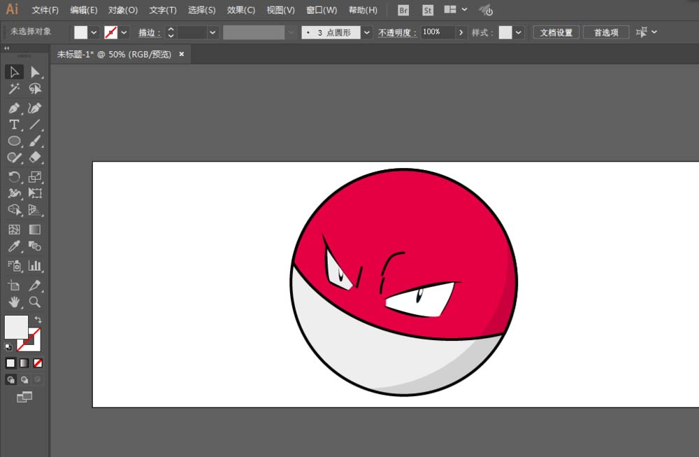Click the 文档设置 button
Screen dimensions: 699x457
point(556,32)
